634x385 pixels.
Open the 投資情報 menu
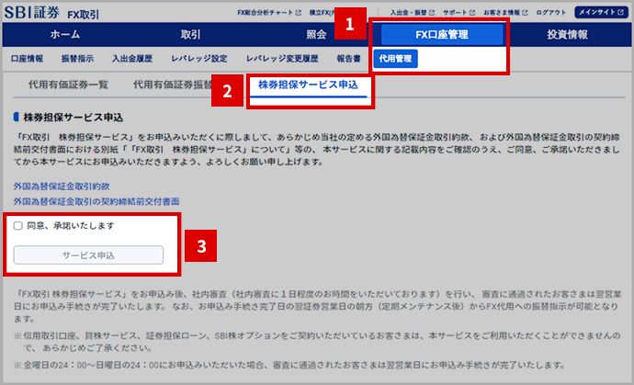pyautogui.click(x=567, y=35)
